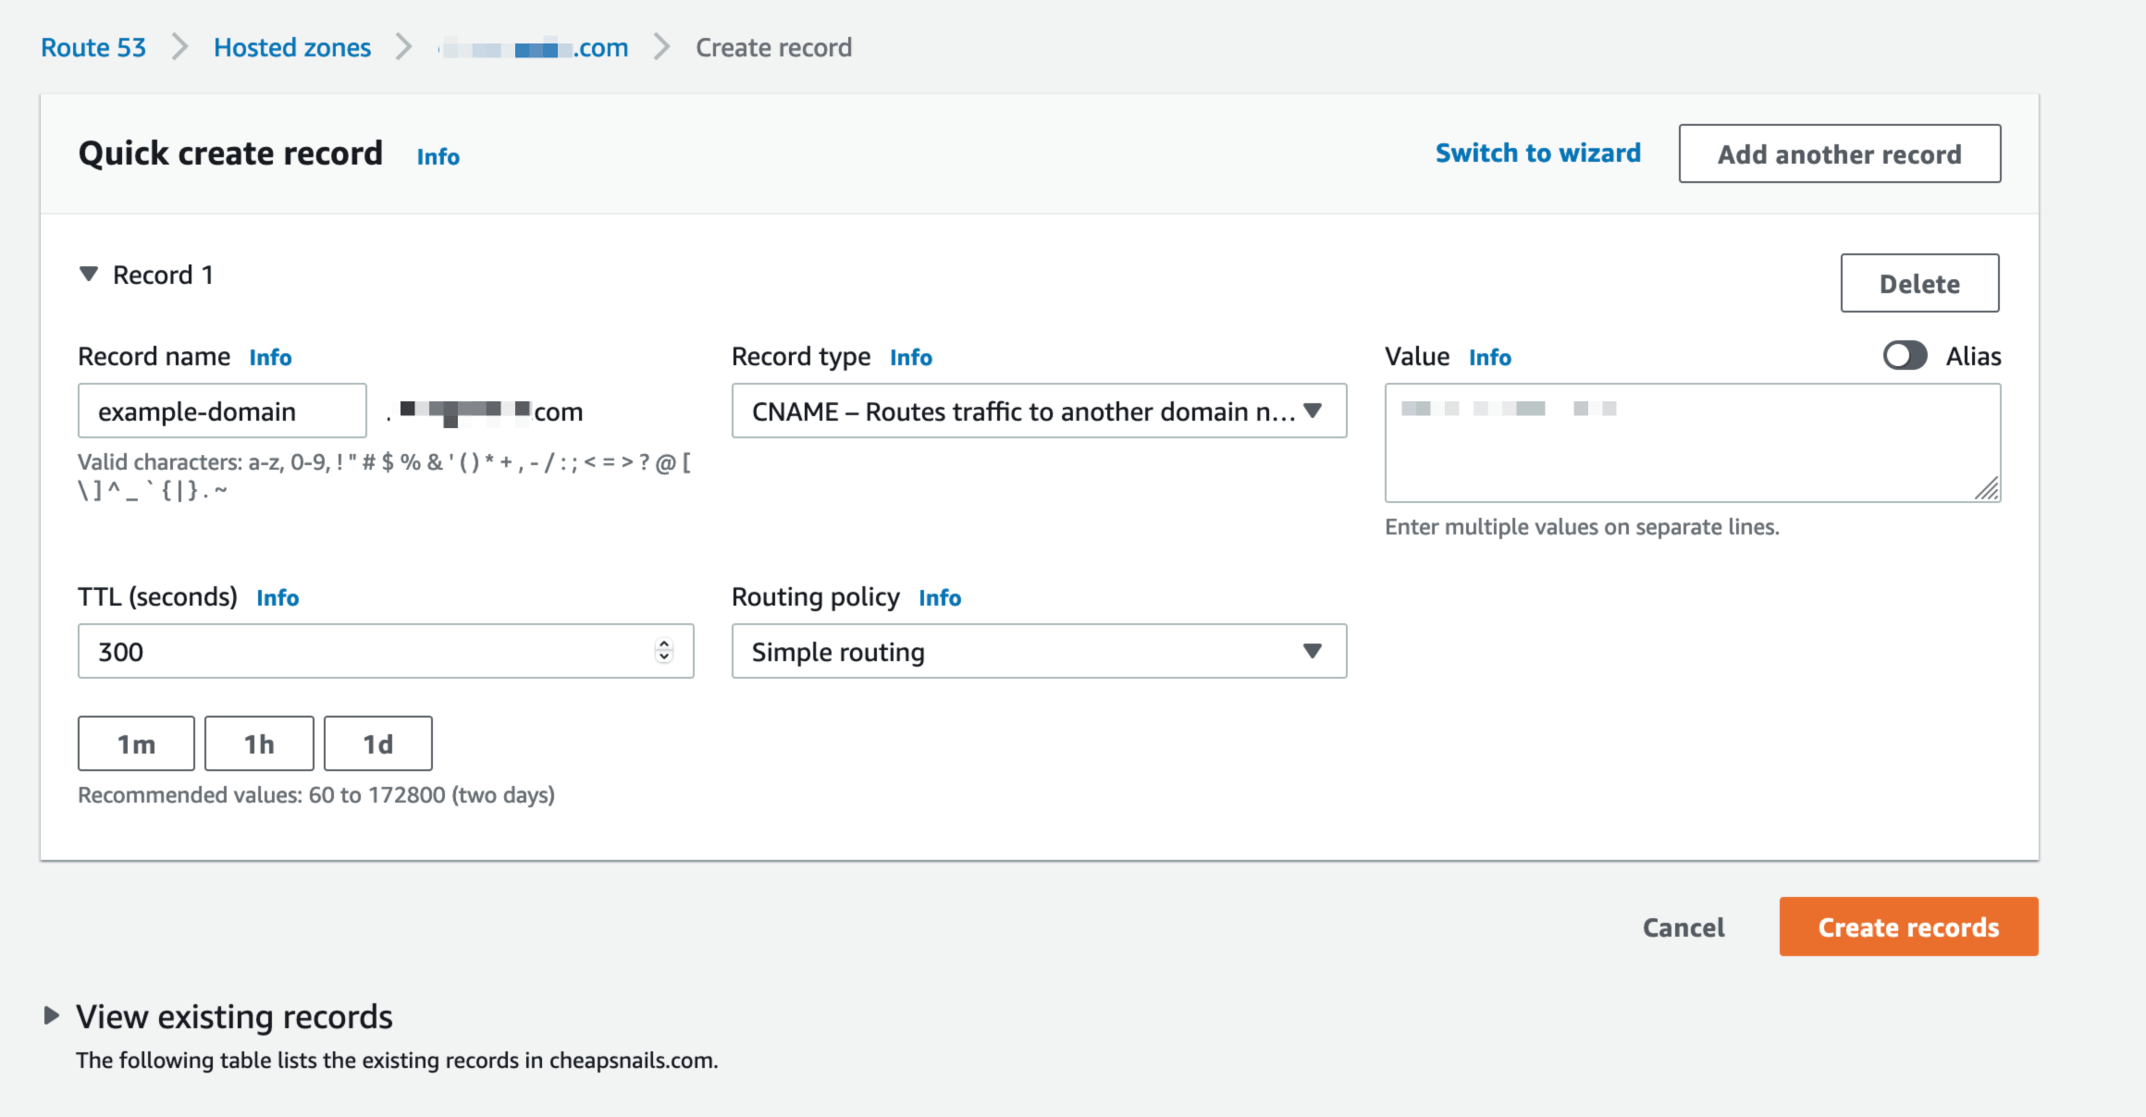Set TTL to 1d preset
The height and width of the screenshot is (1117, 2146).
click(377, 743)
